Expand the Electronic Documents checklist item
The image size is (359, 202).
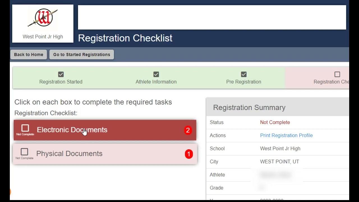pos(72,130)
